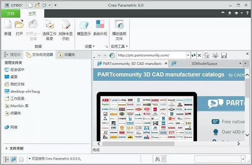
Task: Click the Creo help question mark
Action: pyautogui.click(x=247, y=13)
